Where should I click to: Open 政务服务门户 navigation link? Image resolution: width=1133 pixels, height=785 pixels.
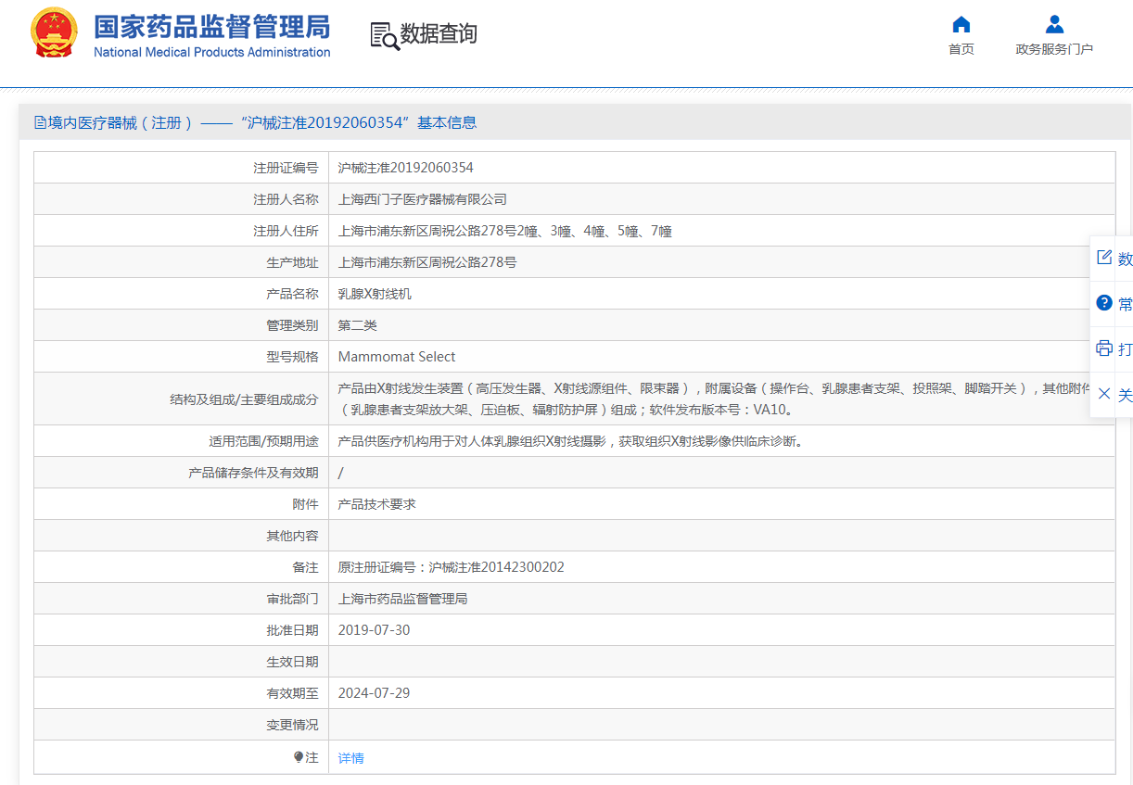click(x=1054, y=49)
